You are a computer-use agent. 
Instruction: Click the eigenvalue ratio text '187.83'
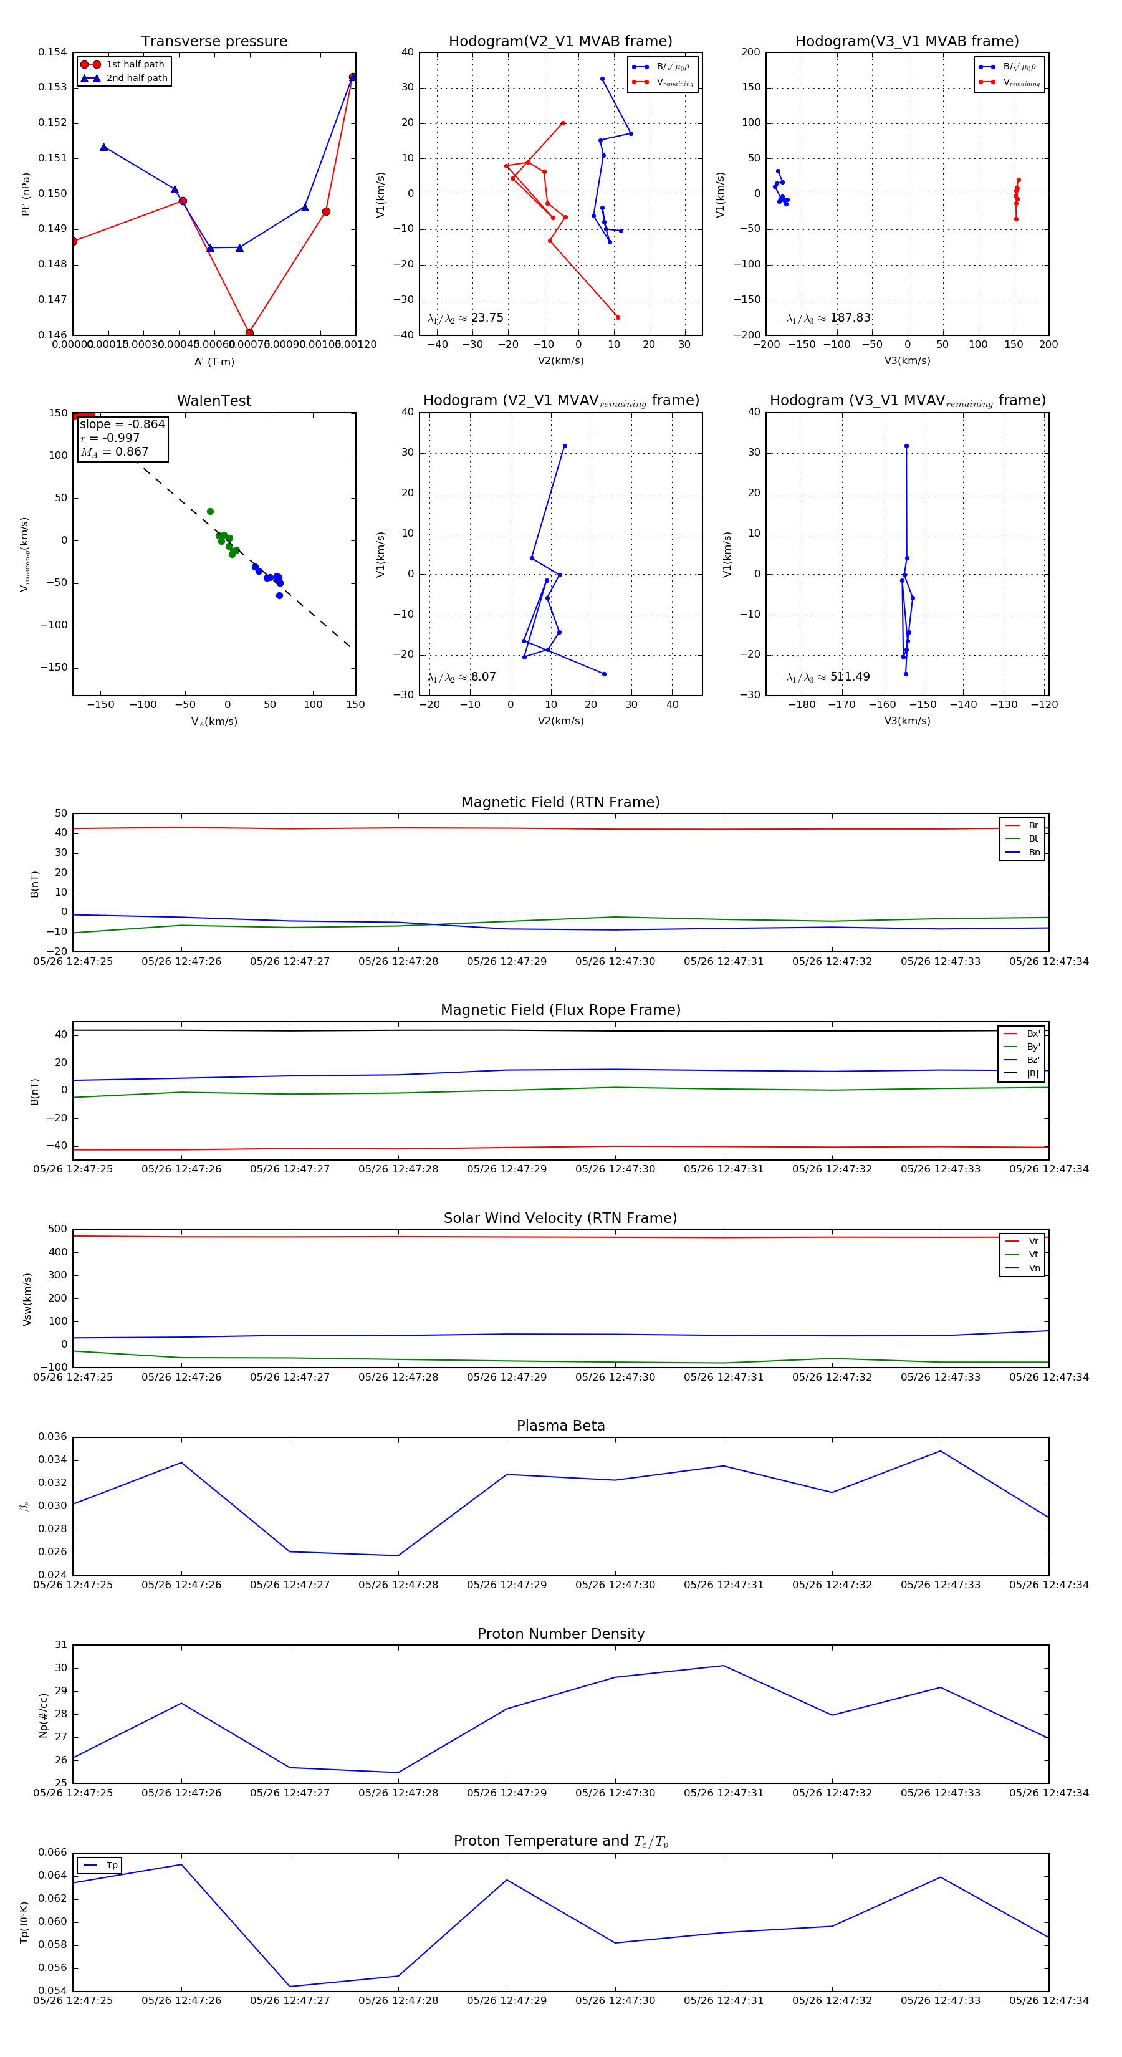coord(850,318)
